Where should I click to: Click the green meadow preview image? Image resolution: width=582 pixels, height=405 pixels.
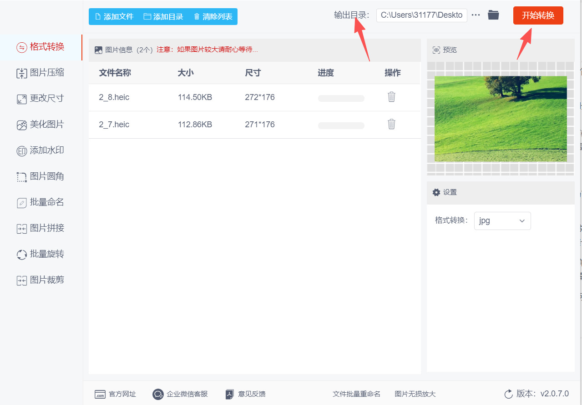[x=501, y=119]
